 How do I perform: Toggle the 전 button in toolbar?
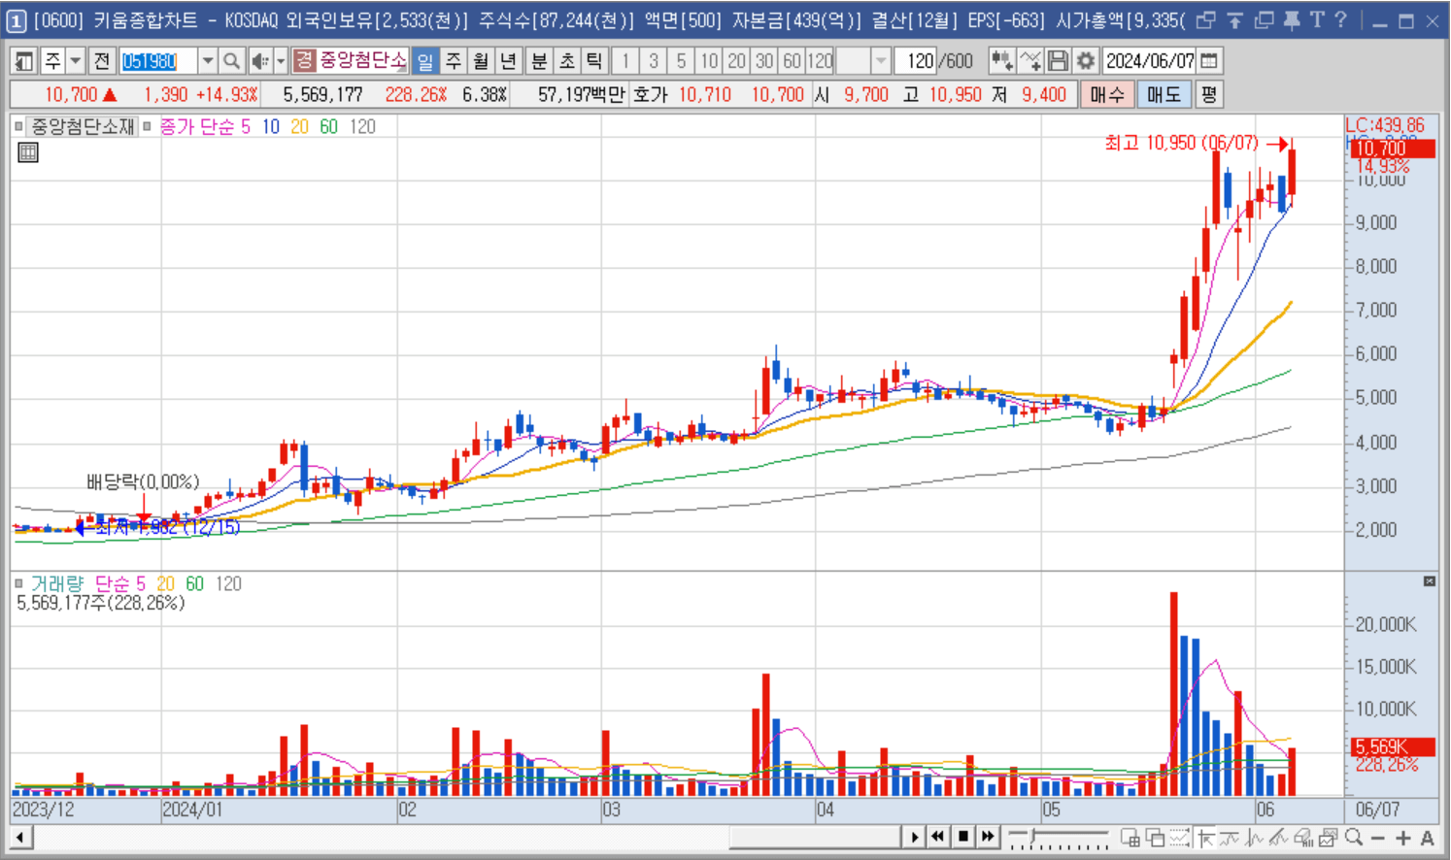[102, 61]
